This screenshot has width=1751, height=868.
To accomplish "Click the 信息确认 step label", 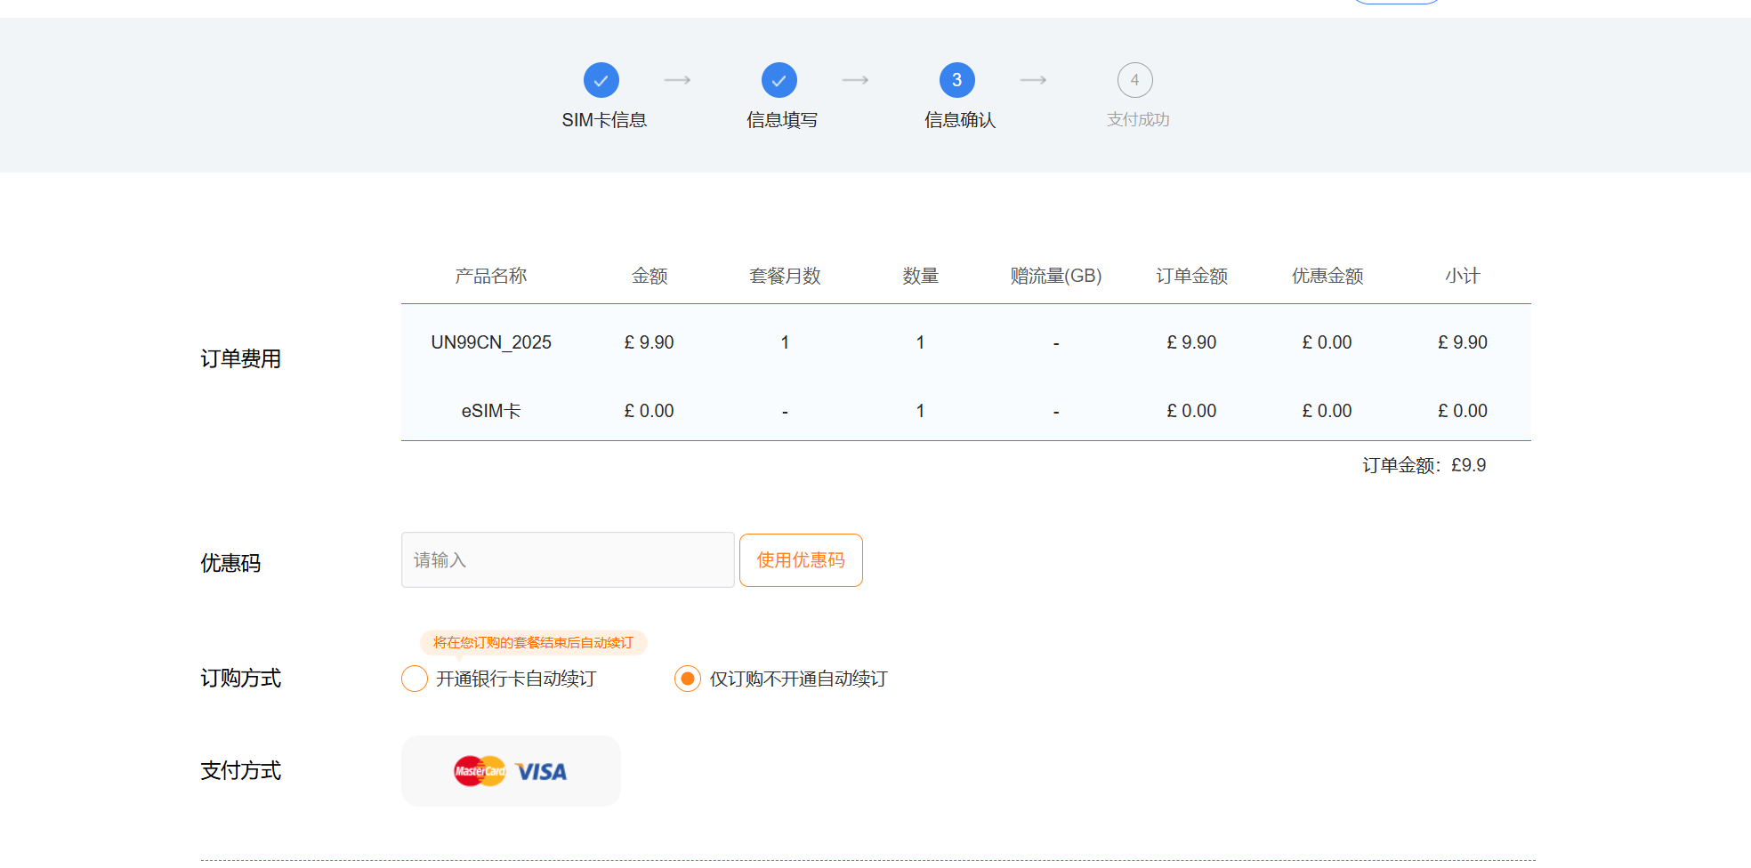I will (x=957, y=118).
